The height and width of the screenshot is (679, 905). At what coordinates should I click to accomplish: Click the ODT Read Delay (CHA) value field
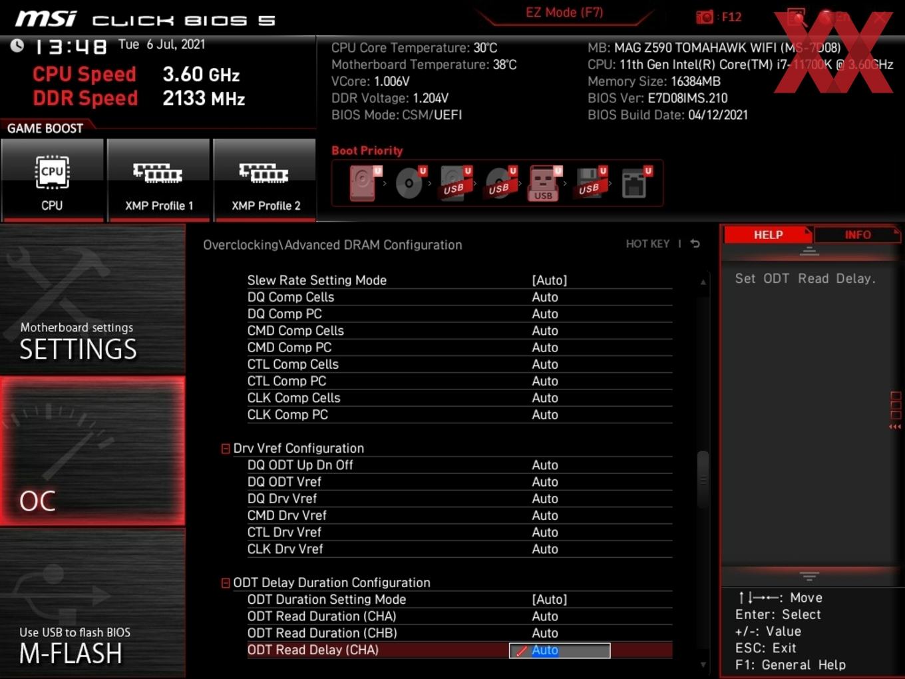pos(560,650)
